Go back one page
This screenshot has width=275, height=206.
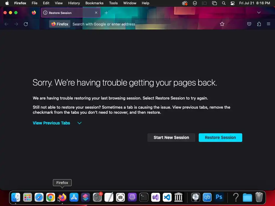(6, 24)
